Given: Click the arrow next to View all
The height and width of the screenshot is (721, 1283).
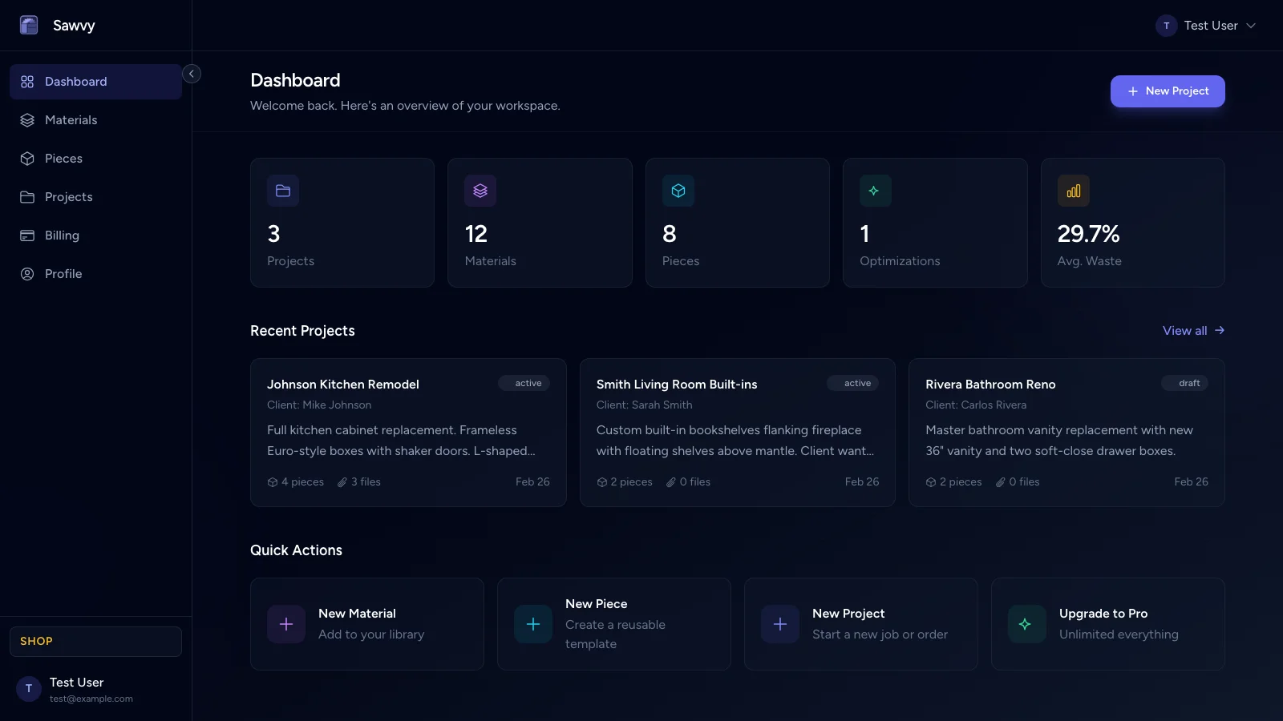Looking at the screenshot, I should click(x=1219, y=330).
